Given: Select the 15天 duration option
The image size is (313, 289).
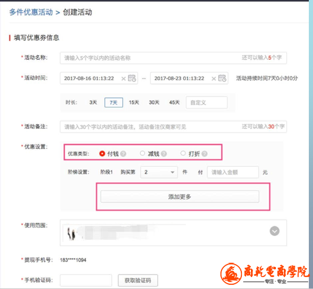Looking at the screenshot, I should [134, 102].
